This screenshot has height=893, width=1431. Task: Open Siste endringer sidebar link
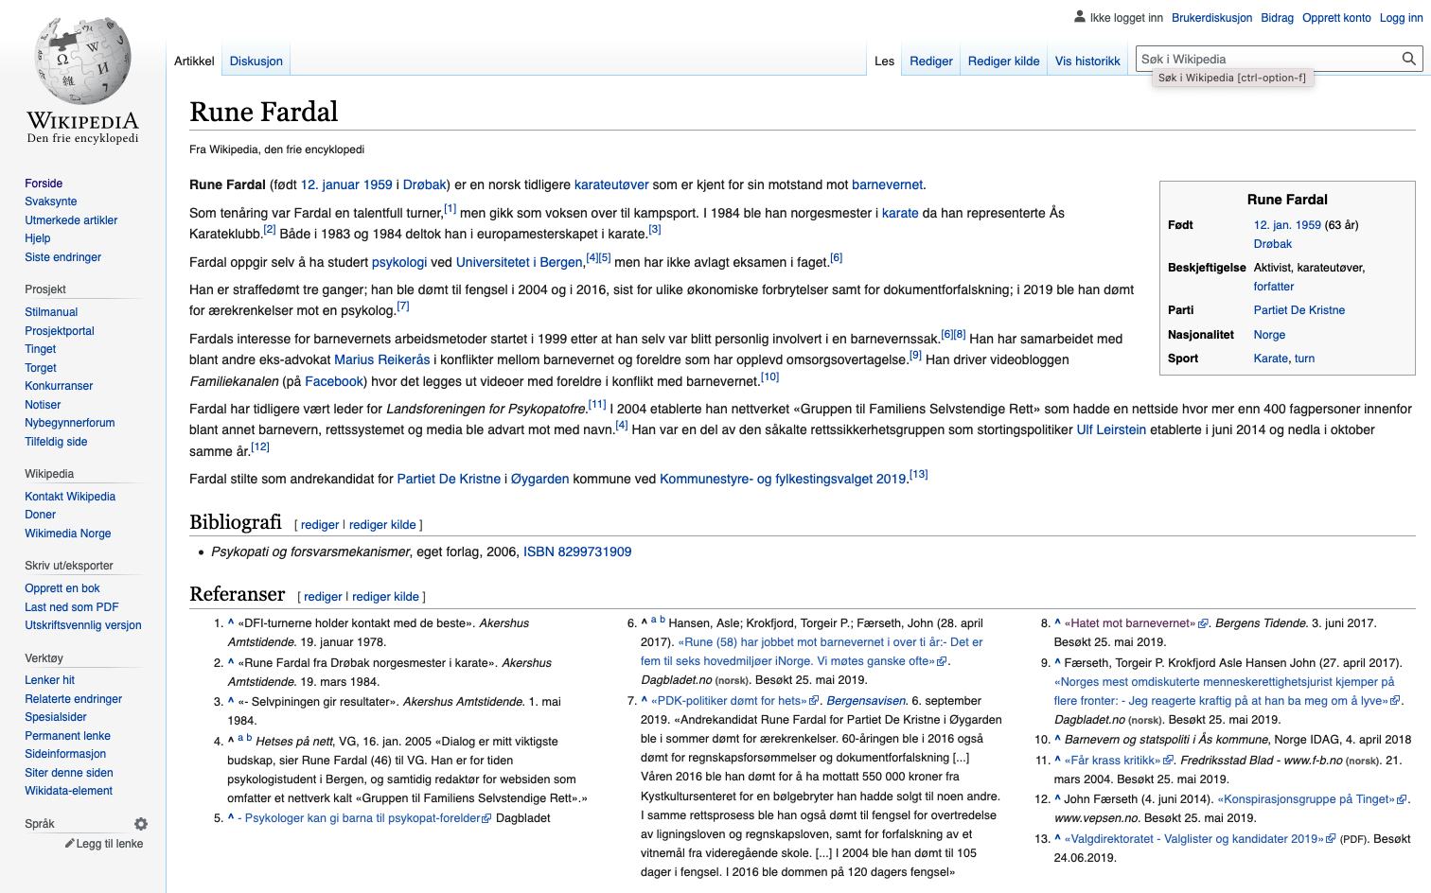point(62,257)
